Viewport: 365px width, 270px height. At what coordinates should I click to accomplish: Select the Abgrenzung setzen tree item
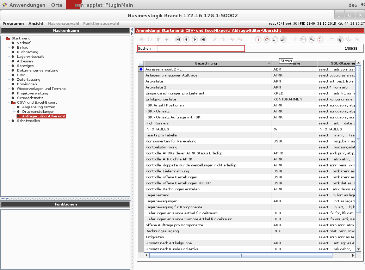pos(39,107)
